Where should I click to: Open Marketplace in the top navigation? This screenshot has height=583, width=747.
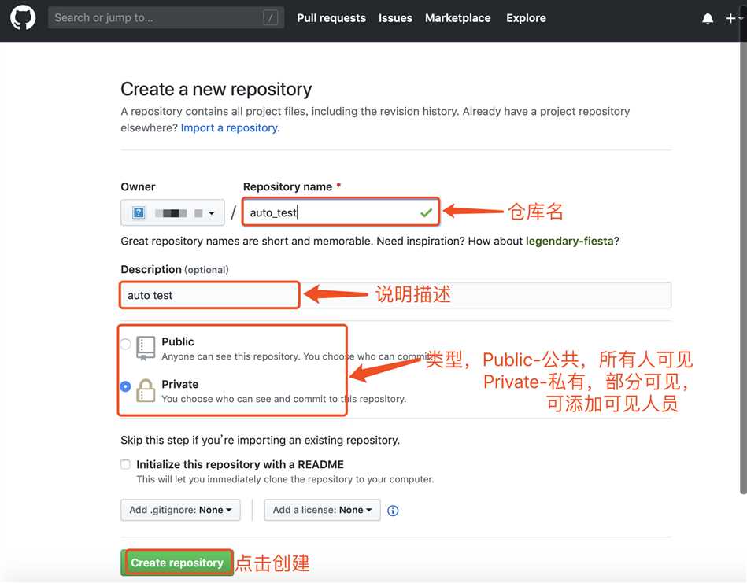point(458,18)
